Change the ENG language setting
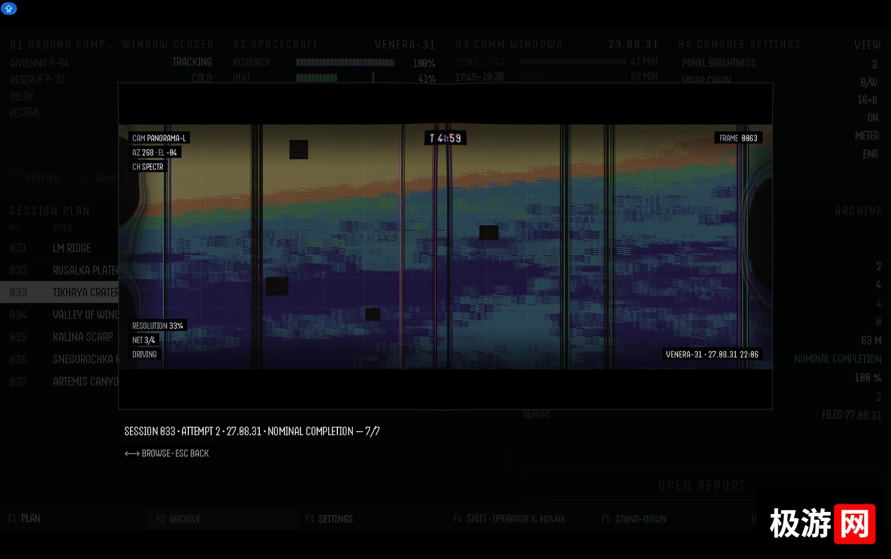Image resolution: width=891 pixels, height=559 pixels. (870, 154)
